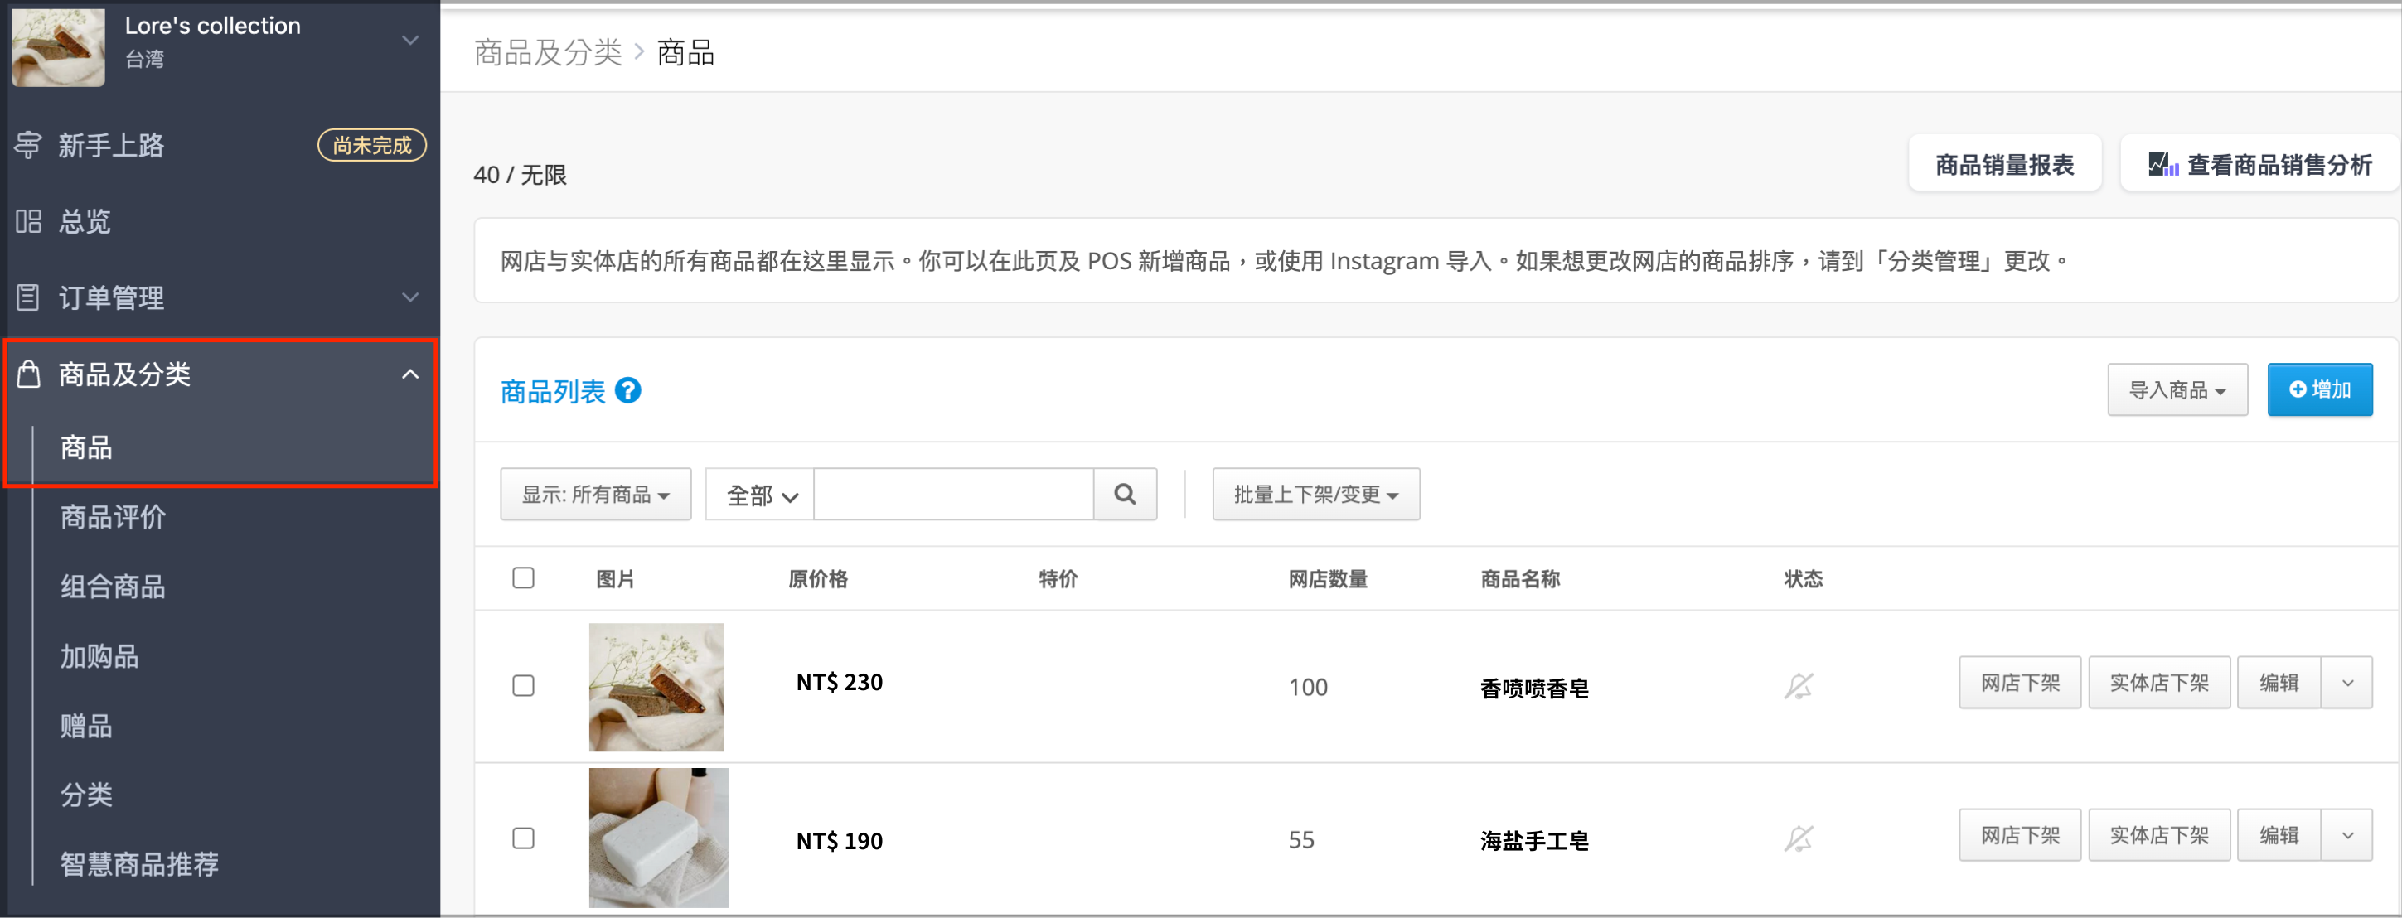Expand the 订单管理 menu chevron
Image resolution: width=2402 pixels, height=918 pixels.
click(x=409, y=297)
